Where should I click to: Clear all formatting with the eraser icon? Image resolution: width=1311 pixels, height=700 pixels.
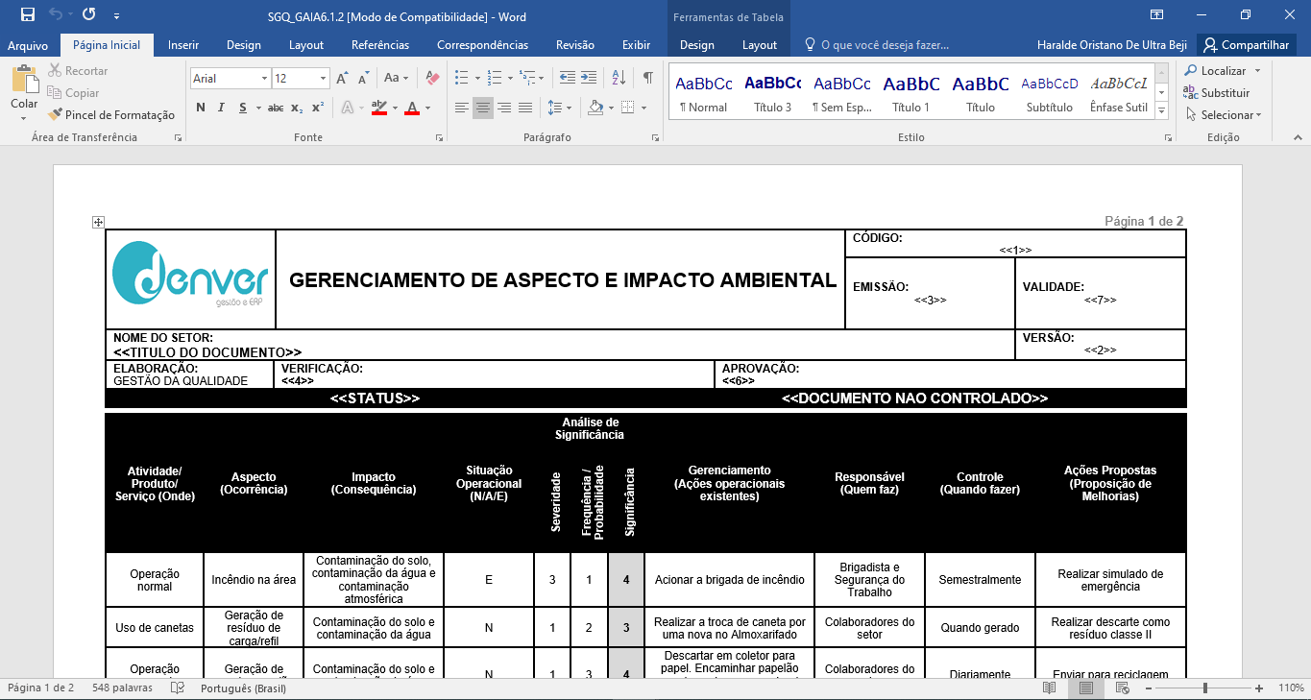(431, 79)
